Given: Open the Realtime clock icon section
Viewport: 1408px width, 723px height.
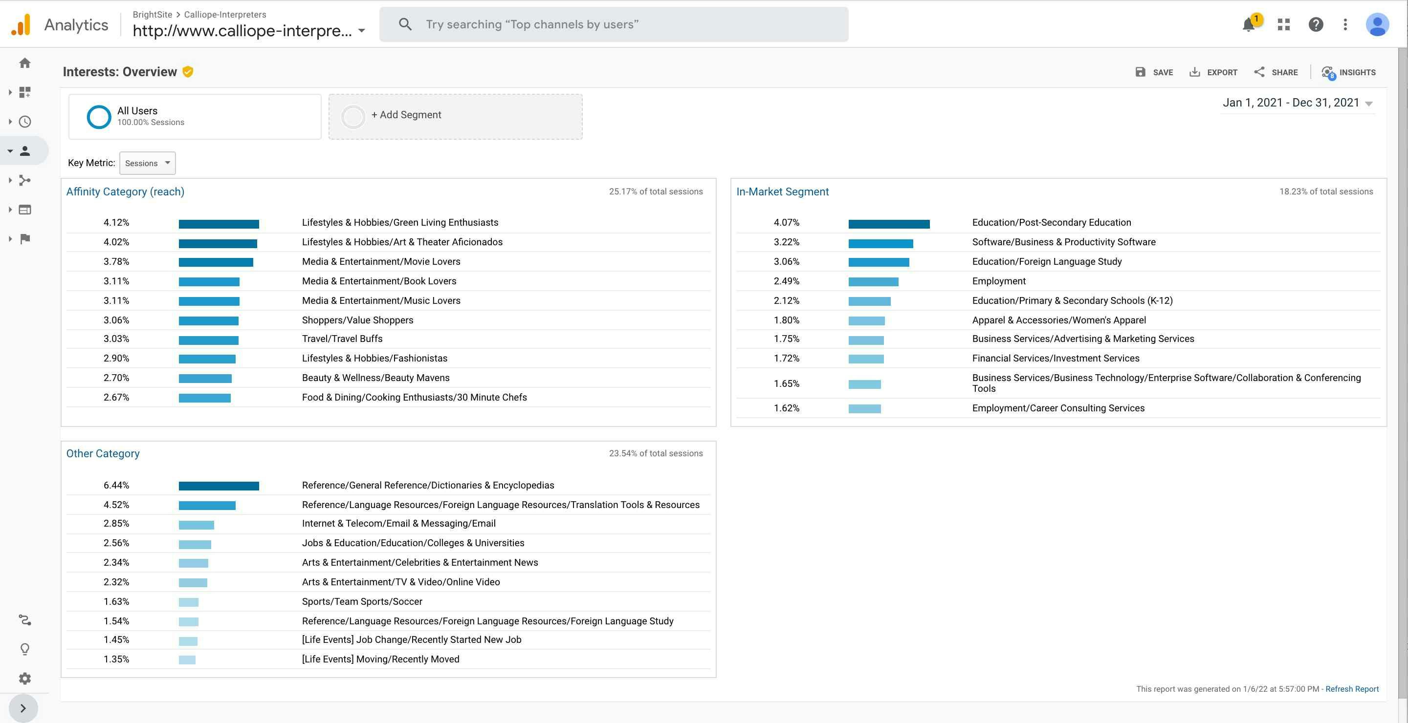Looking at the screenshot, I should 24,122.
